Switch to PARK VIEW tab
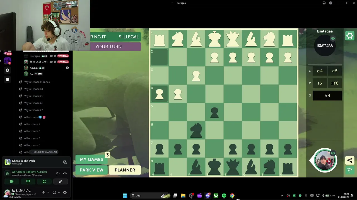This screenshot has width=357, height=200. pyautogui.click(x=91, y=170)
